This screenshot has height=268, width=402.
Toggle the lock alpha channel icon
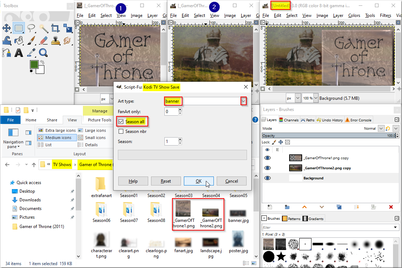288,142
